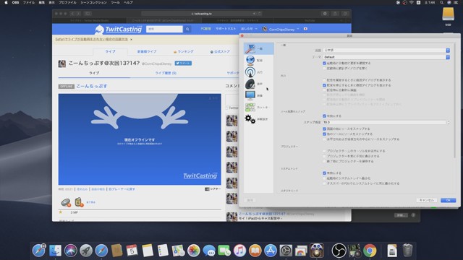This screenshot has height=260, width=463.
Task: Toggle snap to horizontal and vertical center checkbox
Action: 325,139
